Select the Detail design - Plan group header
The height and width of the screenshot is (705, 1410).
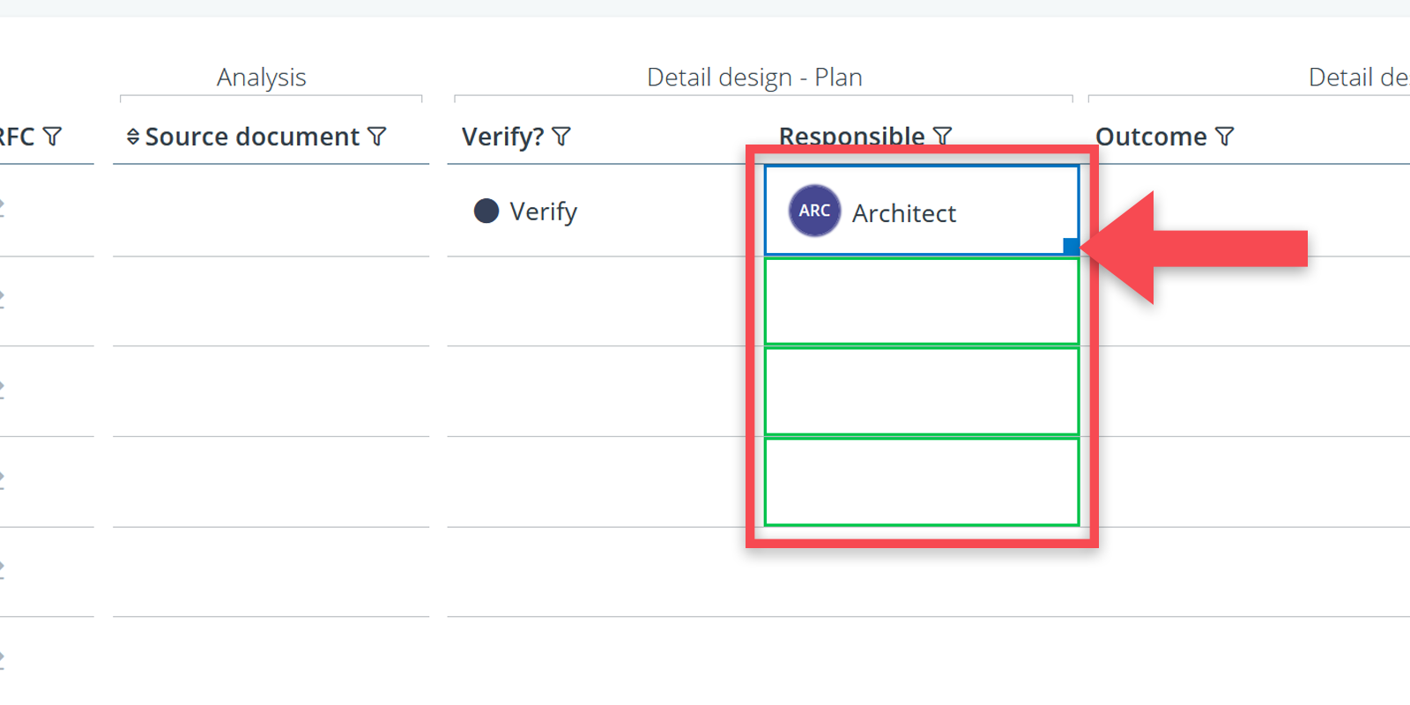[754, 78]
